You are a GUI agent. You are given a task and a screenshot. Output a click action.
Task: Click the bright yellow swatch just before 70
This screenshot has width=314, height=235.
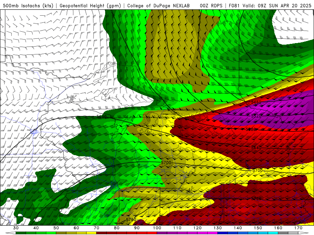point(91,233)
